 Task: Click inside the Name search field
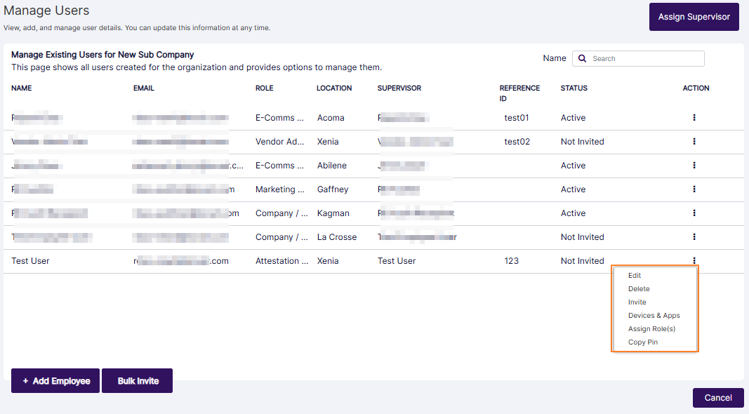pyautogui.click(x=639, y=58)
